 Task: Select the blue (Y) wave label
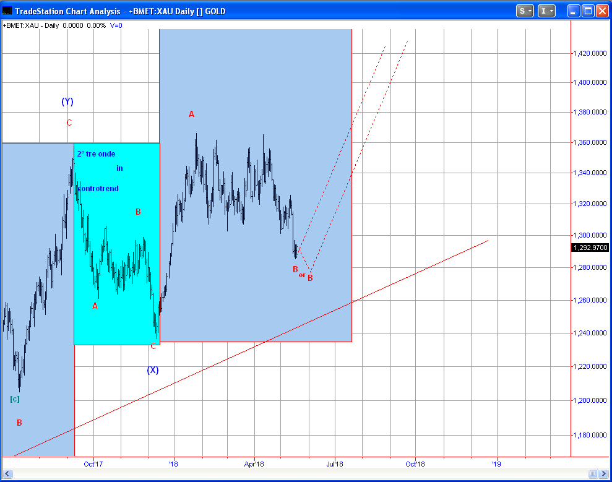pyautogui.click(x=67, y=101)
